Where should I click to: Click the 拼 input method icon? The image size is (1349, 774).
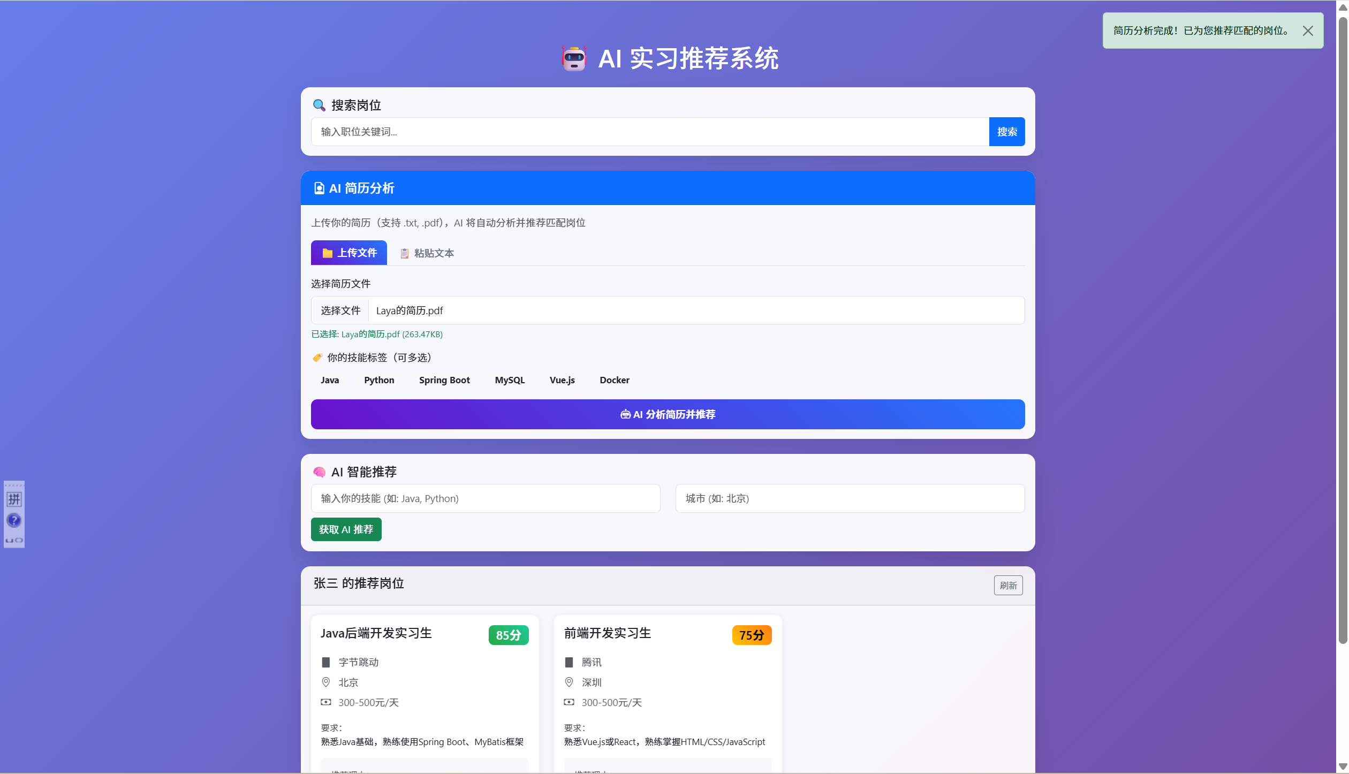pyautogui.click(x=14, y=499)
